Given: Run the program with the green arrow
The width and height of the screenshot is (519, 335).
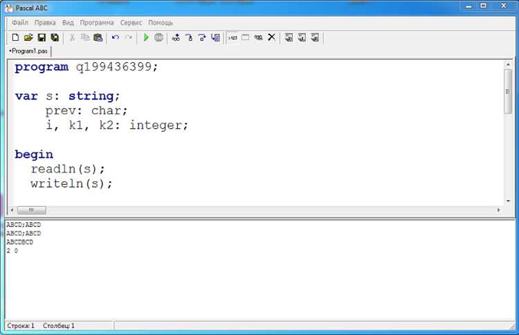Looking at the screenshot, I should [x=146, y=37].
